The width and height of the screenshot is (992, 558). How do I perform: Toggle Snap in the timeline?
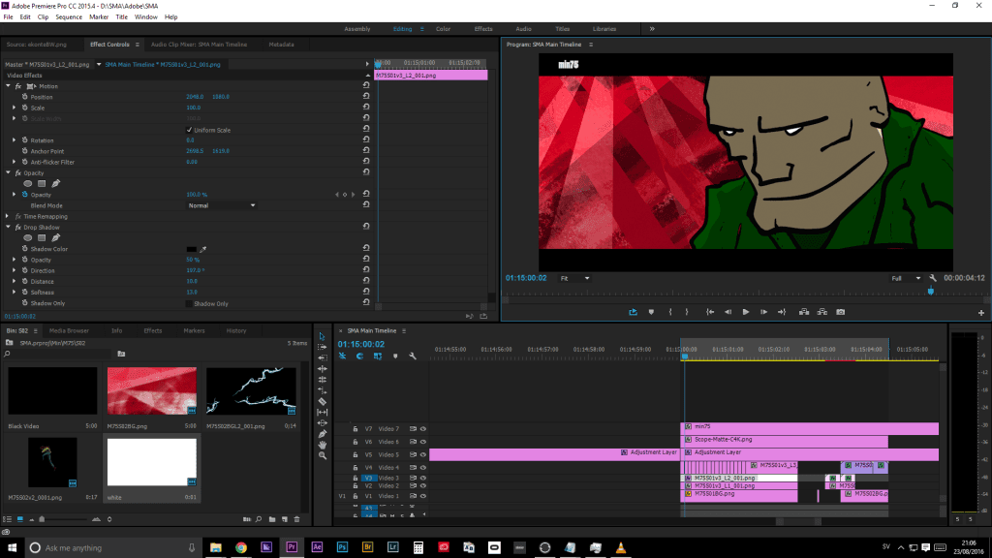tap(360, 356)
